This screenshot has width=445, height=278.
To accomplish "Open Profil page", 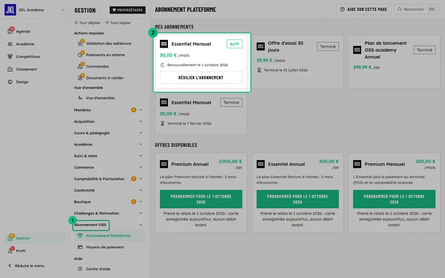I will coord(21,251).
